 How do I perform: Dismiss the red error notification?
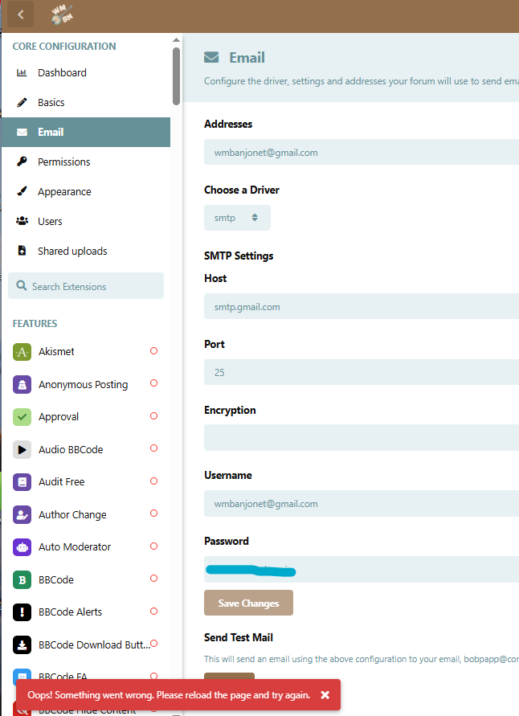(x=325, y=695)
